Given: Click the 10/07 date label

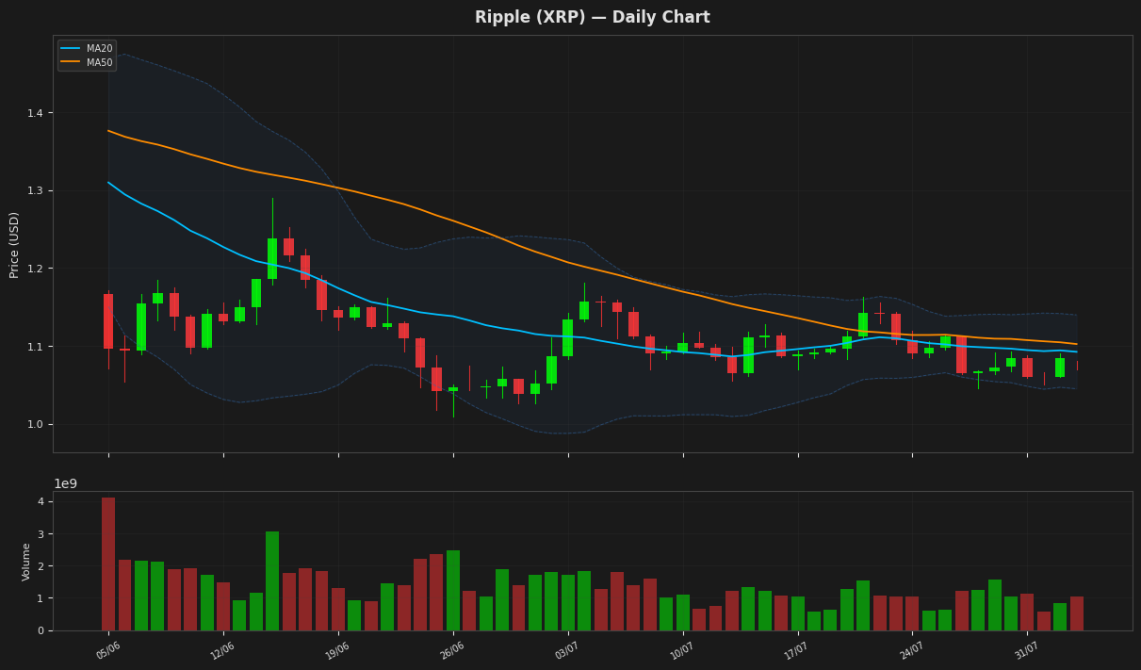Looking at the screenshot, I should point(683,649).
